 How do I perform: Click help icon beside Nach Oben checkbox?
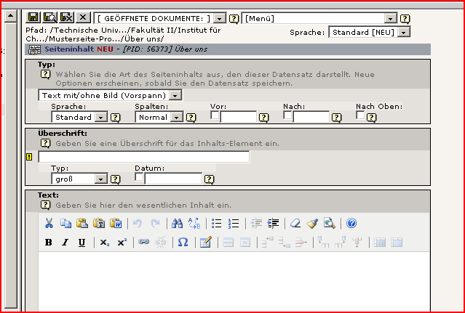click(x=372, y=118)
